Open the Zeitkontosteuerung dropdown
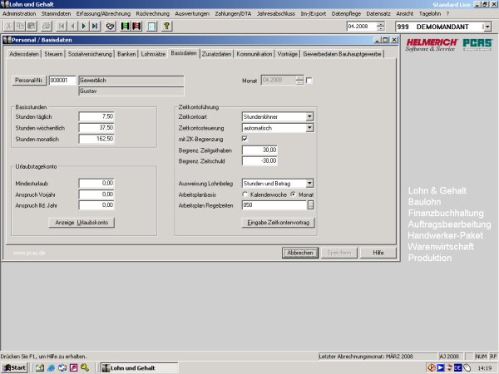 pos(309,128)
